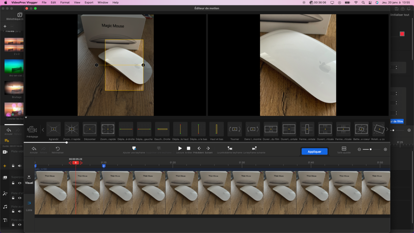Toggle visibility of subtitle track
The width and height of the screenshot is (414, 233).
20,225
